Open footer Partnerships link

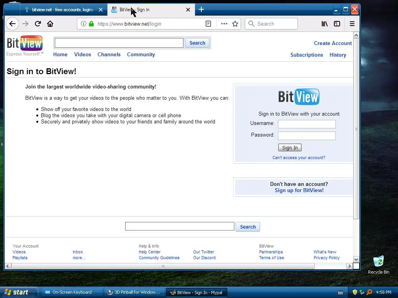pyautogui.click(x=271, y=252)
